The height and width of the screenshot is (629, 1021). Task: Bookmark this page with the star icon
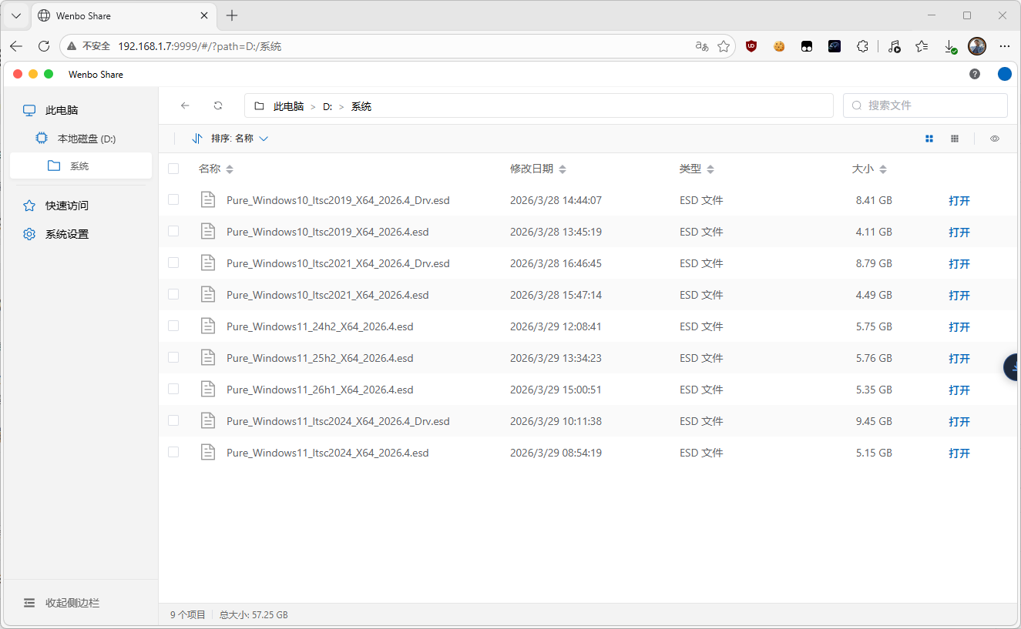[724, 46]
